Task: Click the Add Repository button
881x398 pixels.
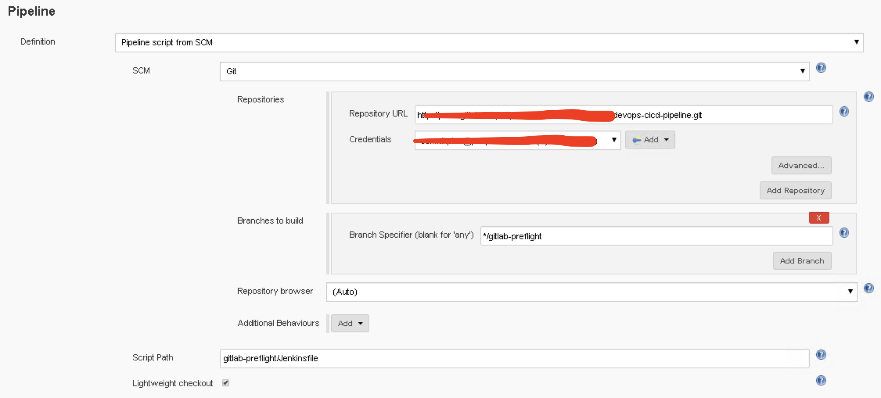Action: pyautogui.click(x=795, y=191)
